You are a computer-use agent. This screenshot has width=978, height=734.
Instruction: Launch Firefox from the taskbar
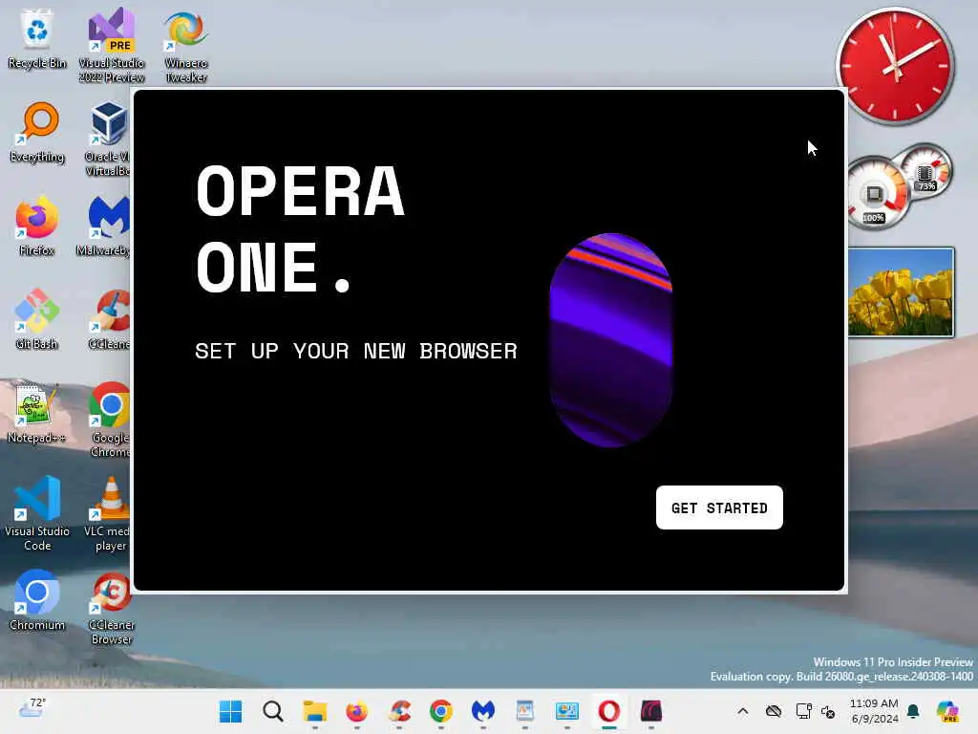pyautogui.click(x=357, y=711)
